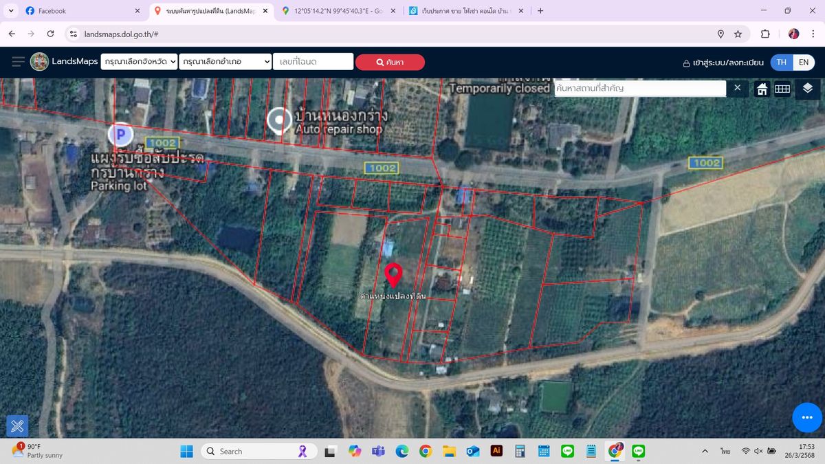825x464 pixels.
Task: Switch language to EN
Action: pyautogui.click(x=803, y=62)
